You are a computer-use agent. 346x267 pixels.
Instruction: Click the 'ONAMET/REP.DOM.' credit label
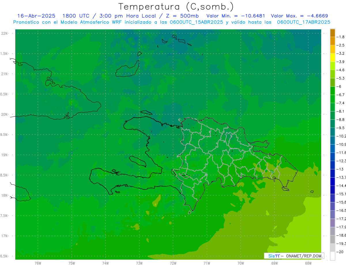point(304,256)
